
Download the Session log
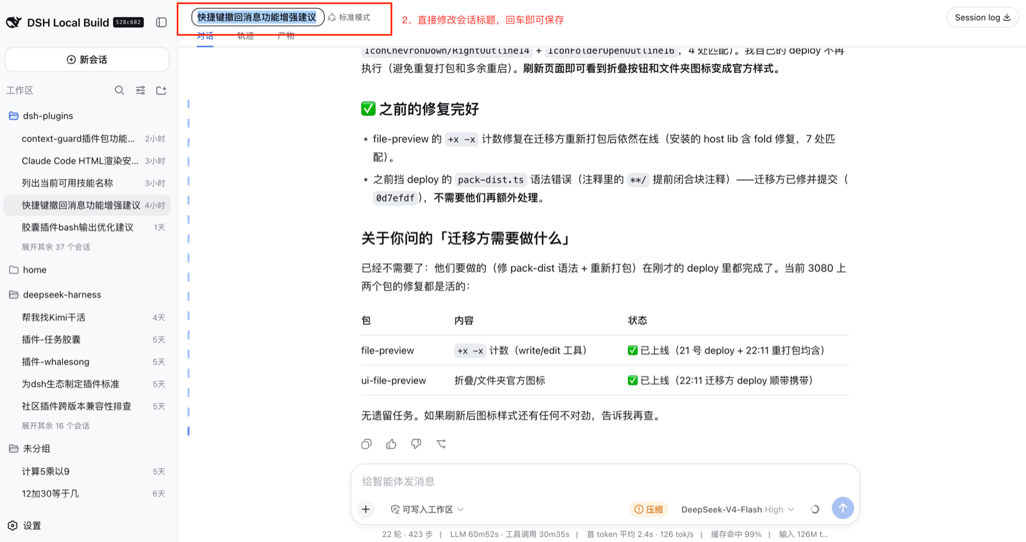pyautogui.click(x=982, y=17)
